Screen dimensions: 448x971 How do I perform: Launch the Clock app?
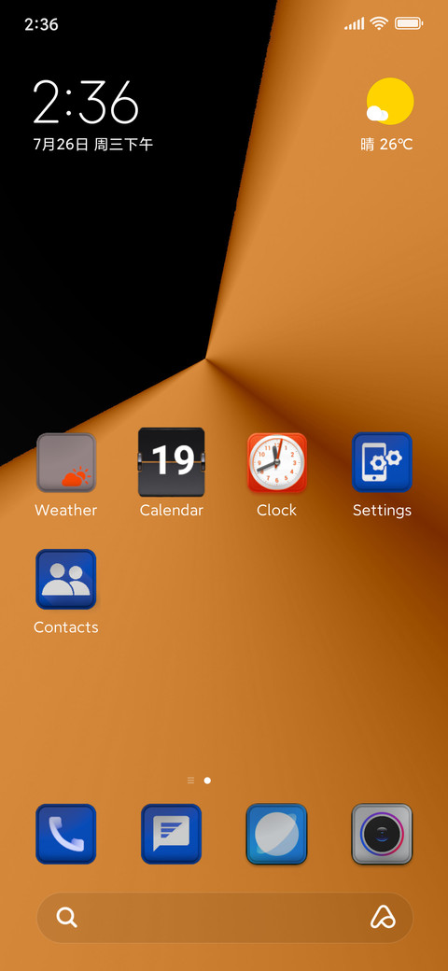click(x=276, y=462)
